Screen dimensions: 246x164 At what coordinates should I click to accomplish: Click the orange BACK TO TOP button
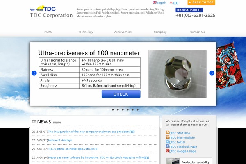coord(201,2)
